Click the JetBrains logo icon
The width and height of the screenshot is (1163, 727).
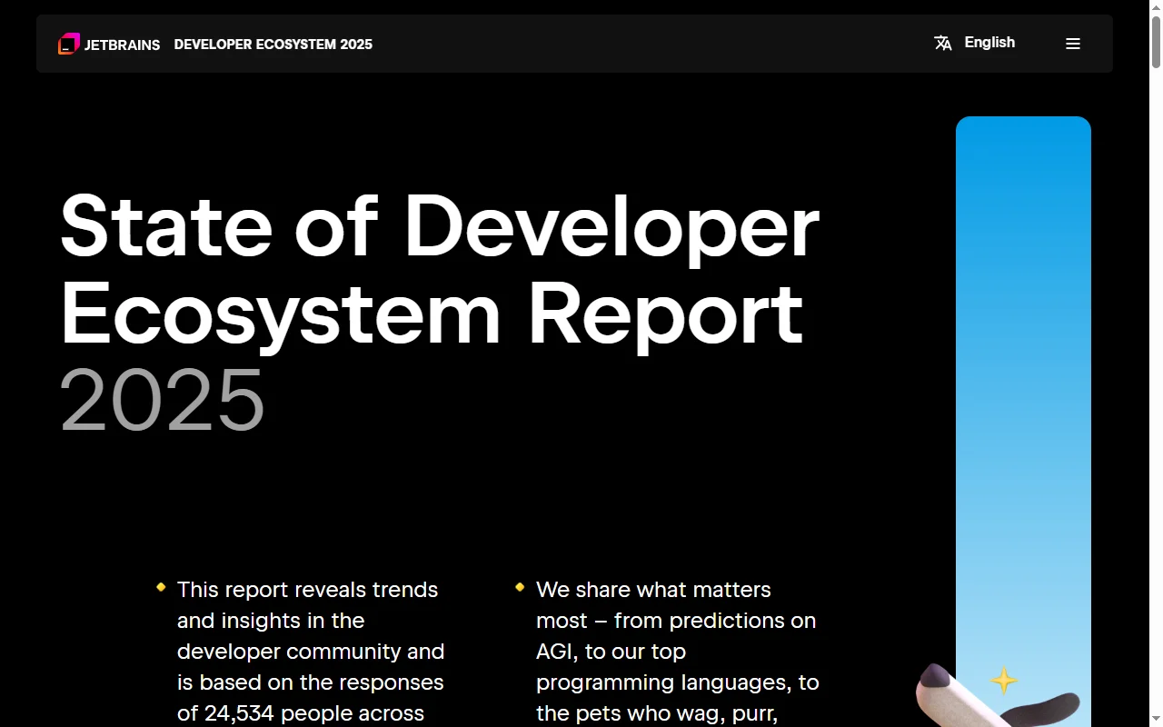pyautogui.click(x=69, y=44)
